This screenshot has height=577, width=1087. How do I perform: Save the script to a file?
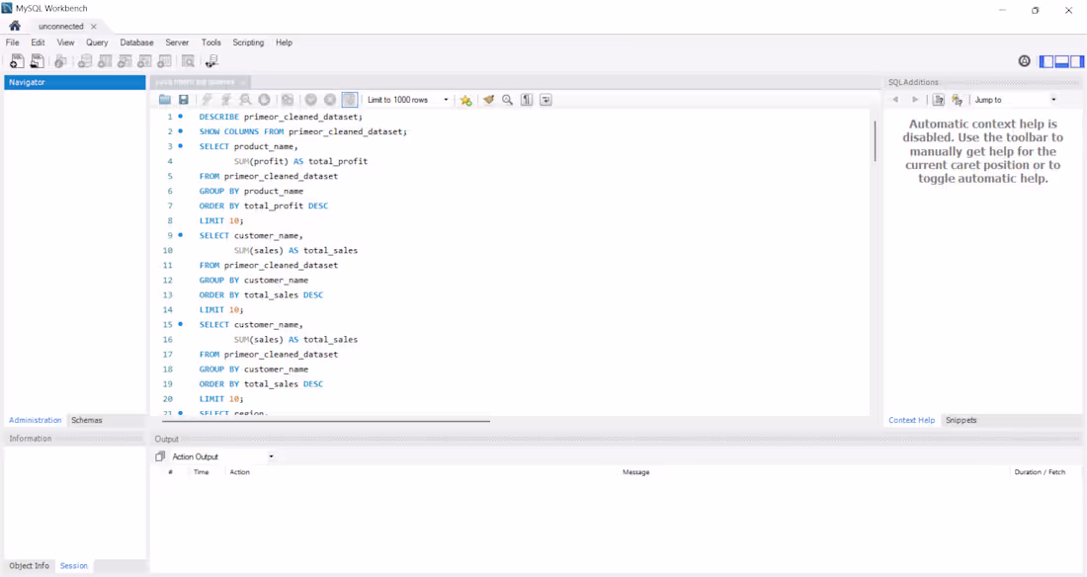[184, 100]
